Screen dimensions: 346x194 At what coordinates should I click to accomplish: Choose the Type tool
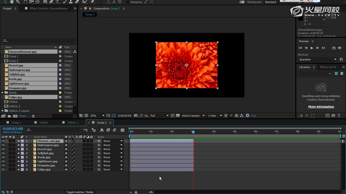56,2
